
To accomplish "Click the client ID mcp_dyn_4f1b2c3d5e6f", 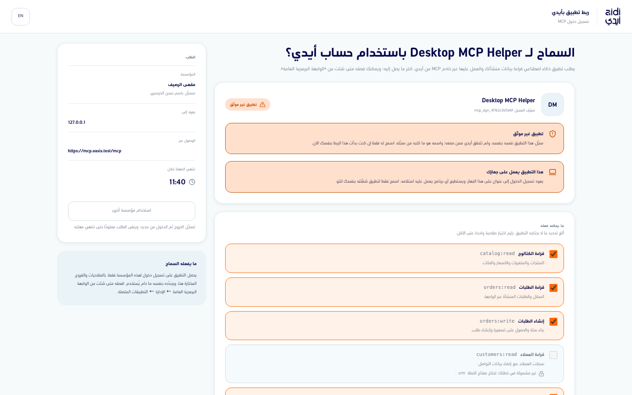I will [494, 111].
